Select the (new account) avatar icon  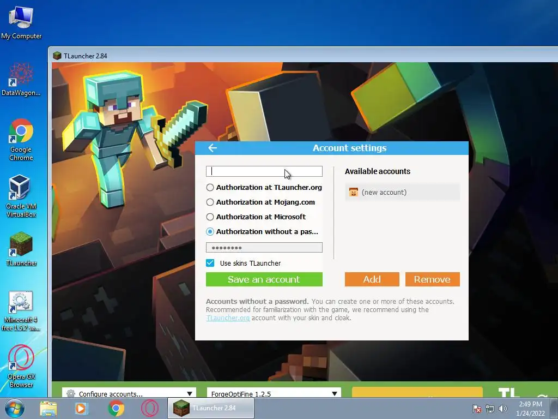pos(353,193)
